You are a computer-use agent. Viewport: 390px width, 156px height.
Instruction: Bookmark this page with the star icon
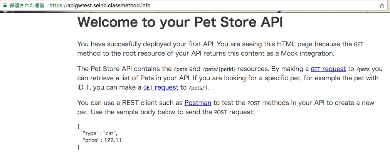[382, 5]
